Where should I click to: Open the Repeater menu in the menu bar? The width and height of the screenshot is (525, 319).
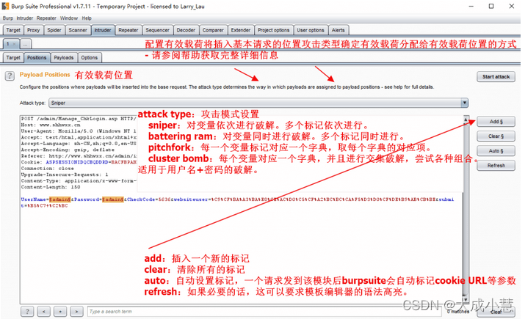[46, 18]
